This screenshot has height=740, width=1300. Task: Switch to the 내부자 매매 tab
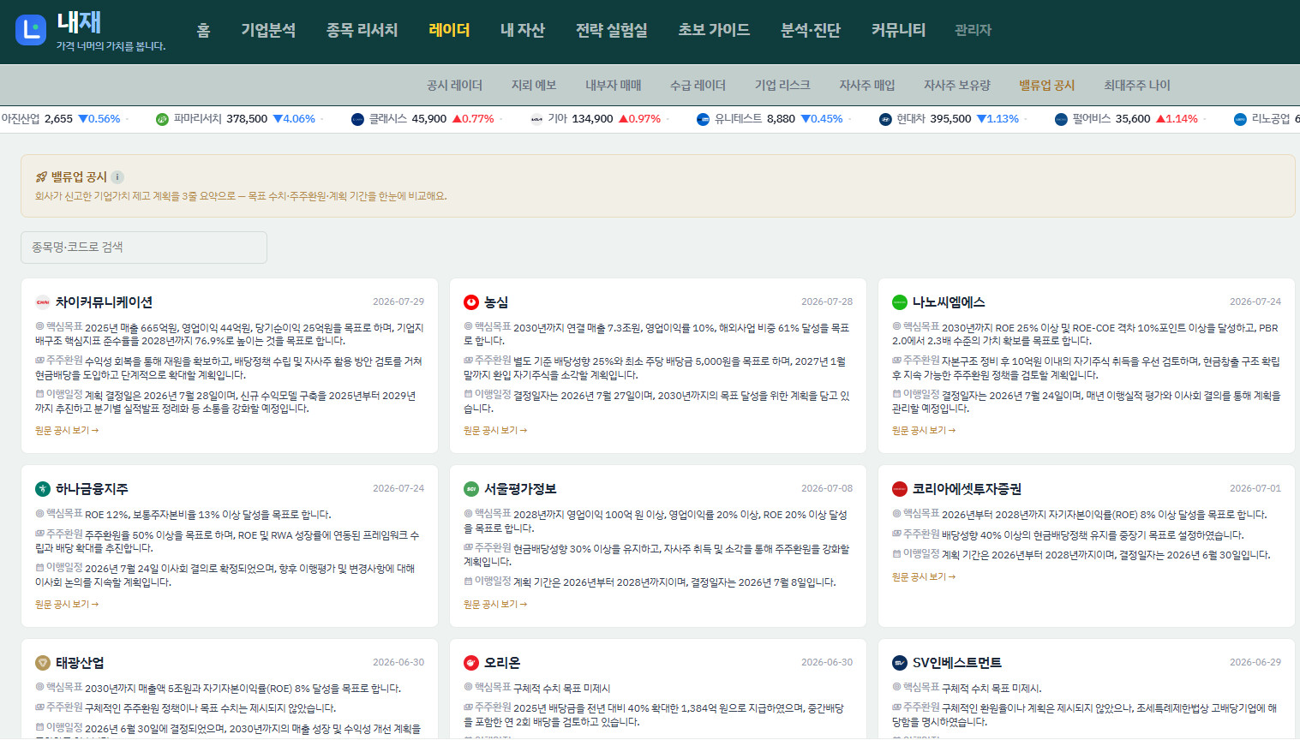click(x=614, y=86)
